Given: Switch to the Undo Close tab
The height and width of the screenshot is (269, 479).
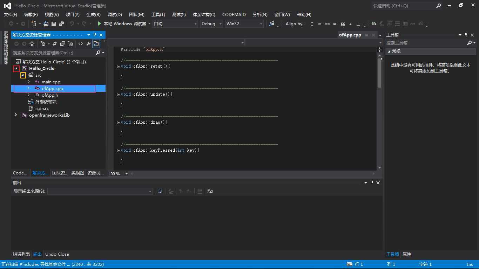Looking at the screenshot, I should click(x=57, y=254).
